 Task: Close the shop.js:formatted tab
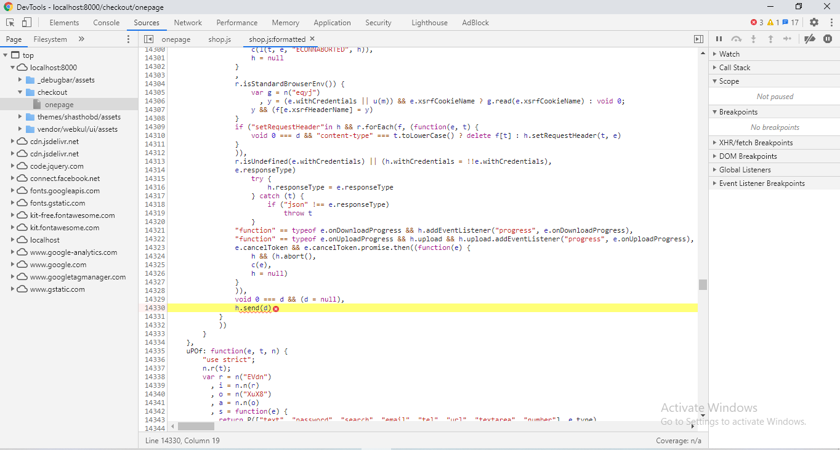[312, 39]
